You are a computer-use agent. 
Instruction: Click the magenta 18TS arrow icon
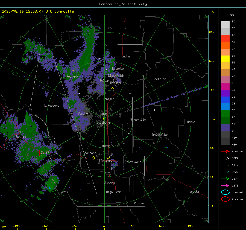coord(225,186)
